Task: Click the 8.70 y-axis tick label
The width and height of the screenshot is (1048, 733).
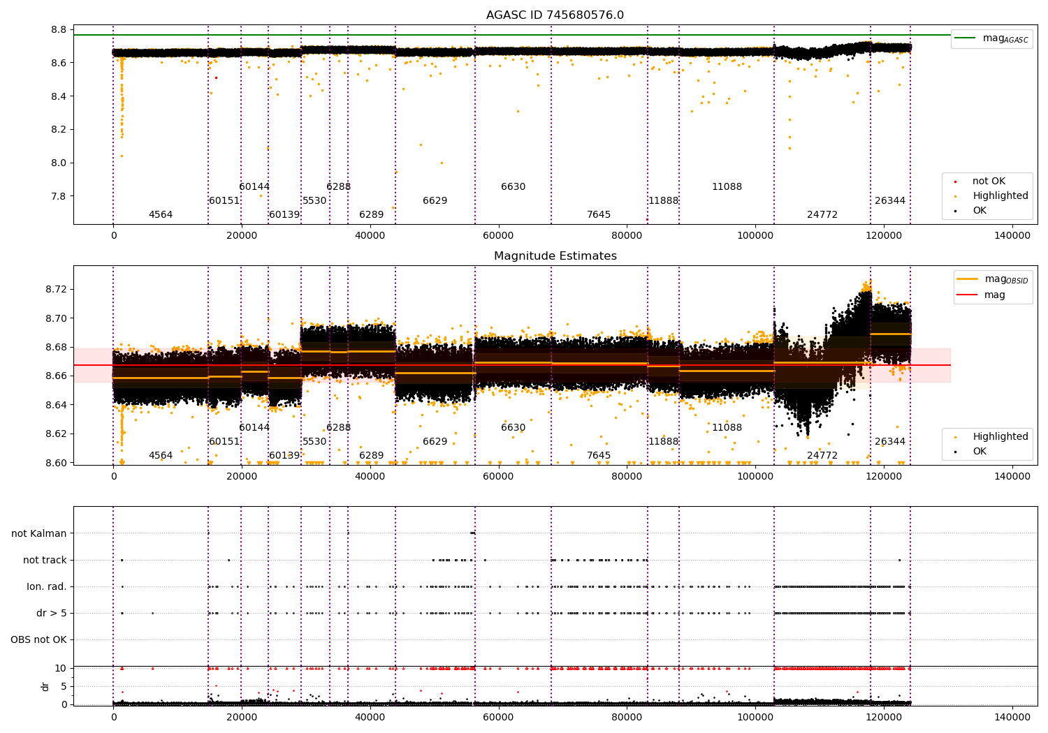Action: click(x=56, y=318)
